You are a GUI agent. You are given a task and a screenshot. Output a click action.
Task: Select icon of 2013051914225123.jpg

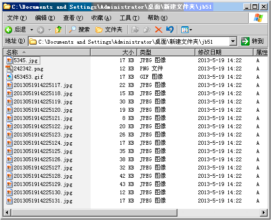click(9, 135)
